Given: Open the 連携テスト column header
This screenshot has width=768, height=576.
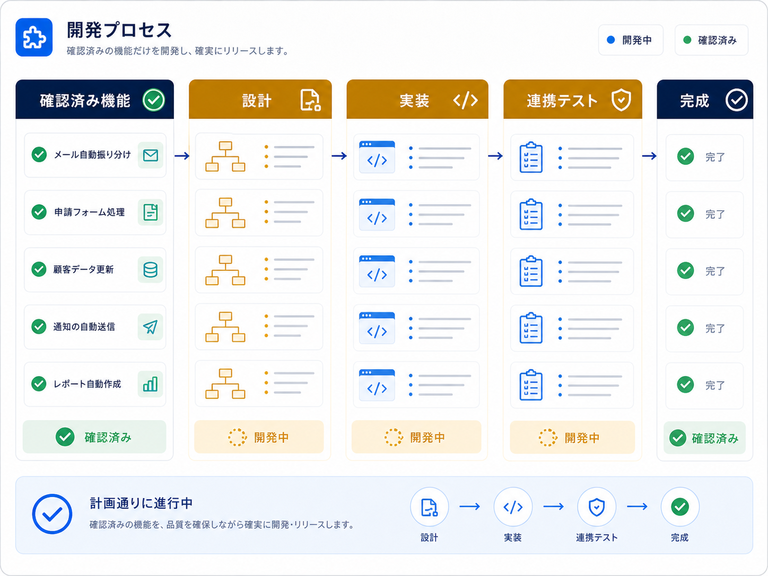Looking at the screenshot, I should 573,99.
